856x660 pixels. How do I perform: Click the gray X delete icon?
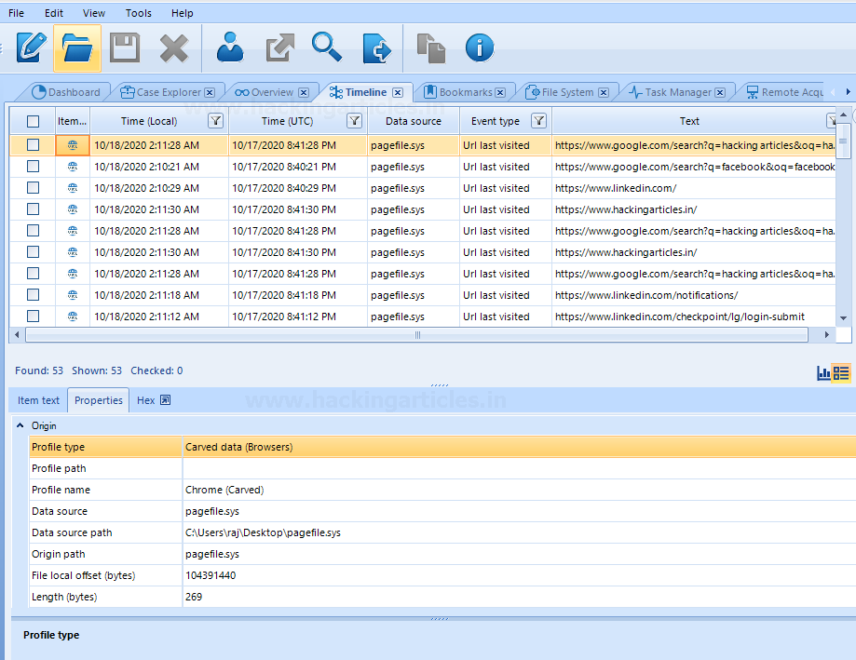pyautogui.click(x=173, y=48)
